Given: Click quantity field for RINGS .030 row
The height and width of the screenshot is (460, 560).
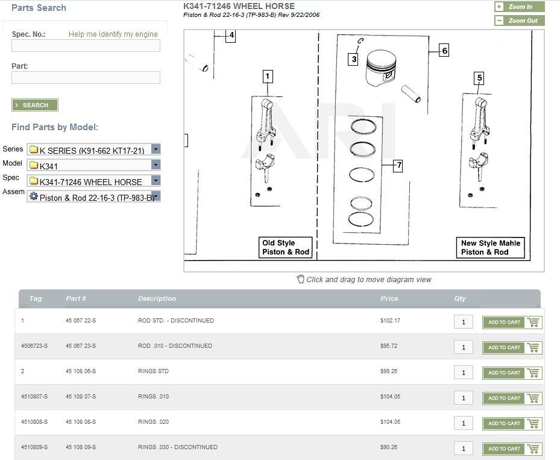Looking at the screenshot, I should click(x=464, y=449).
